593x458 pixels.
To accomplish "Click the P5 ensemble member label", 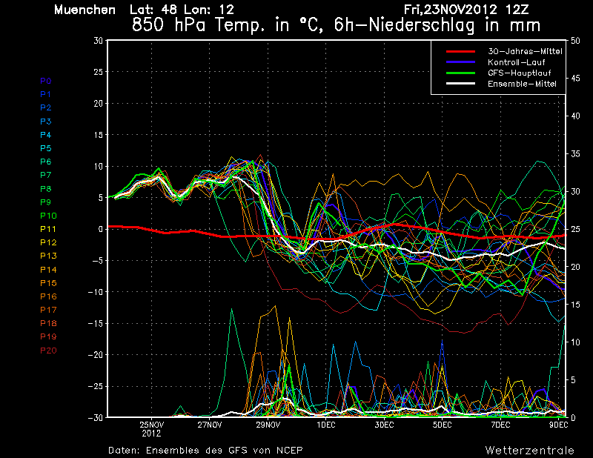I will [x=46, y=148].
